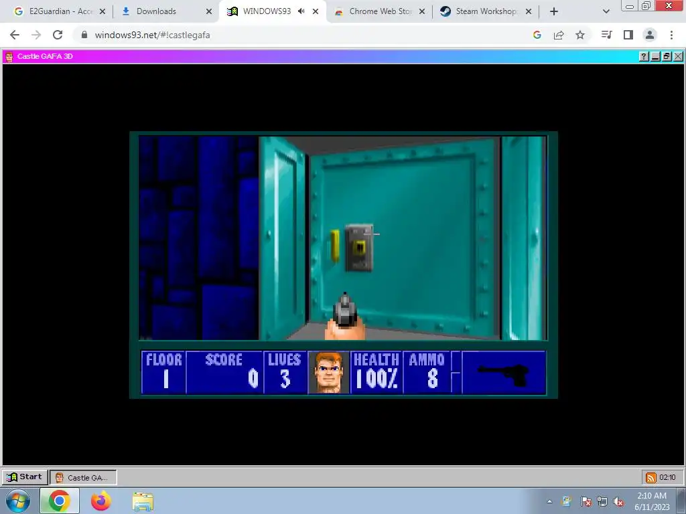686x514 pixels.
Task: Click the LIVES 3 counter
Action: point(285,372)
